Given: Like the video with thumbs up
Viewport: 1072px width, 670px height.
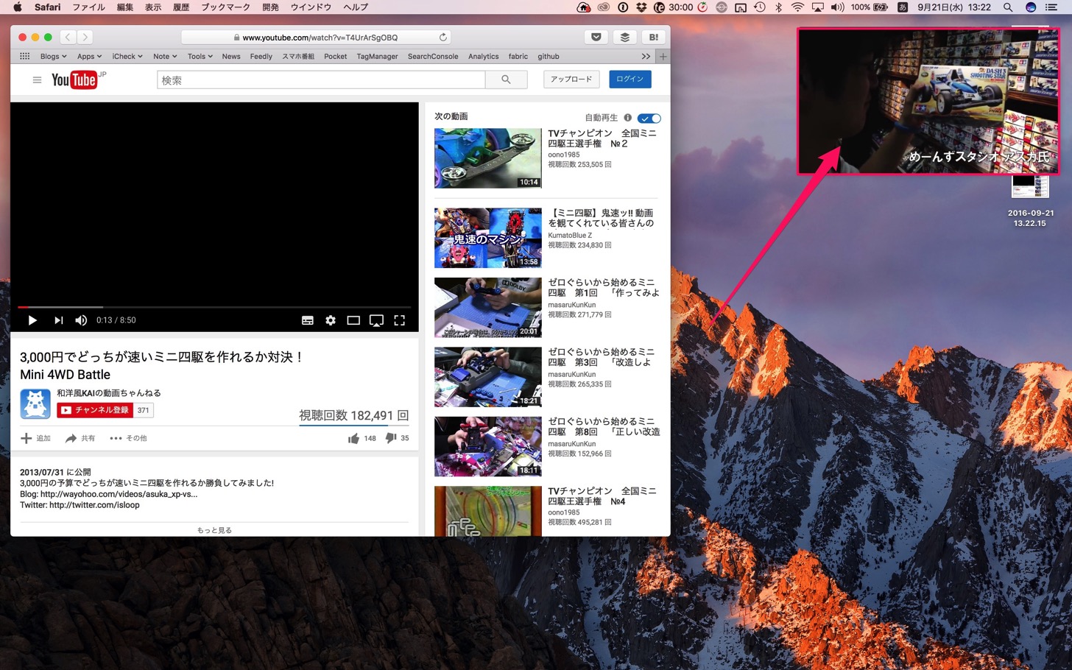Looking at the screenshot, I should click(354, 438).
